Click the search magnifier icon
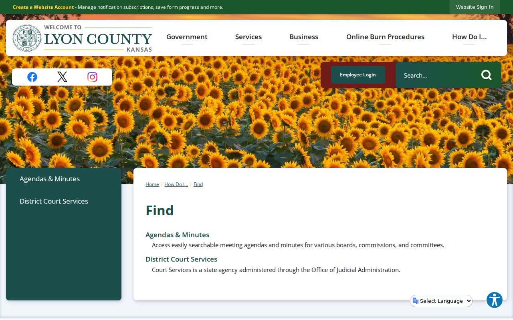The image size is (513, 320). pyautogui.click(x=486, y=75)
